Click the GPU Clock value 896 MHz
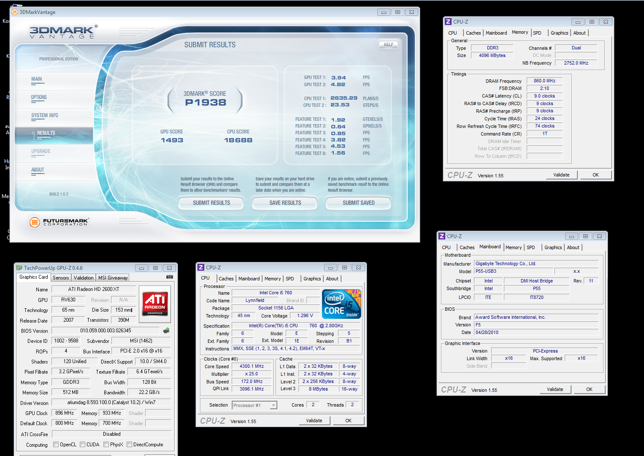Screen dimensions: 644x456 pyautogui.click(x=65, y=413)
